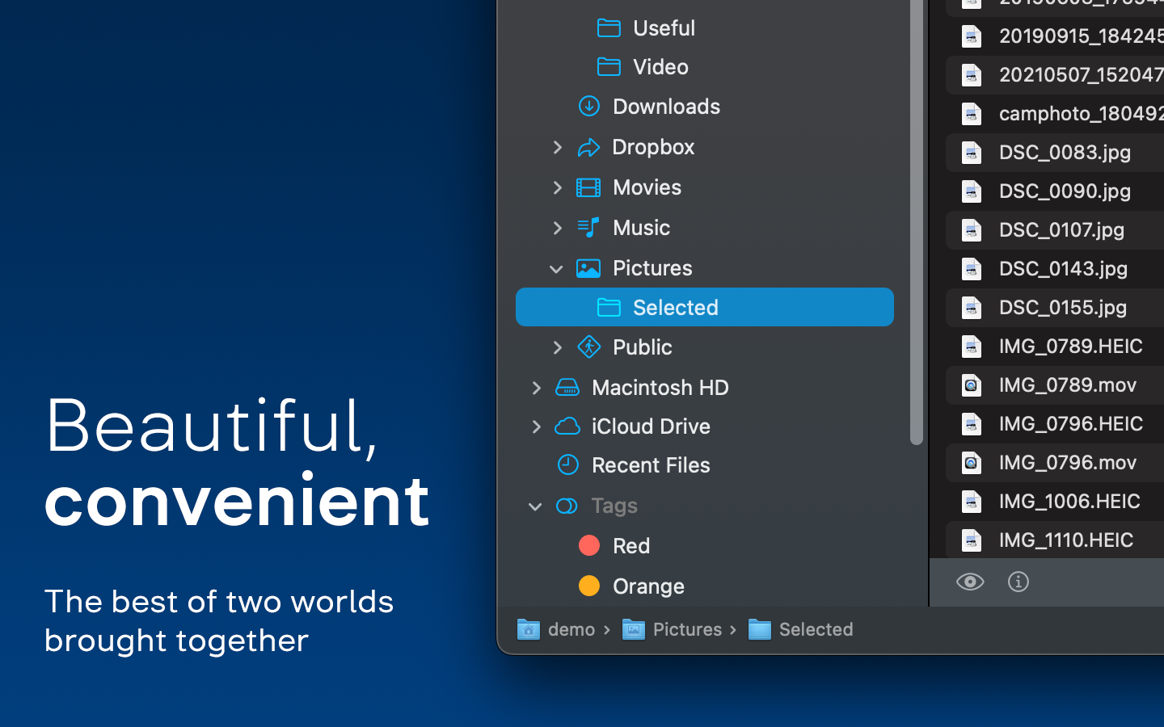The height and width of the screenshot is (727, 1164).
Task: Select the Selected subfolder in sidebar
Action: point(705,307)
